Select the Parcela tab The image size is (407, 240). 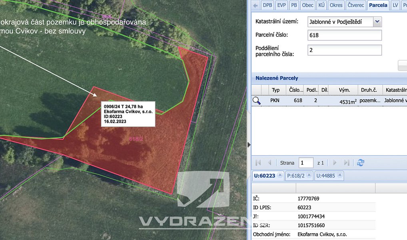coord(378,5)
